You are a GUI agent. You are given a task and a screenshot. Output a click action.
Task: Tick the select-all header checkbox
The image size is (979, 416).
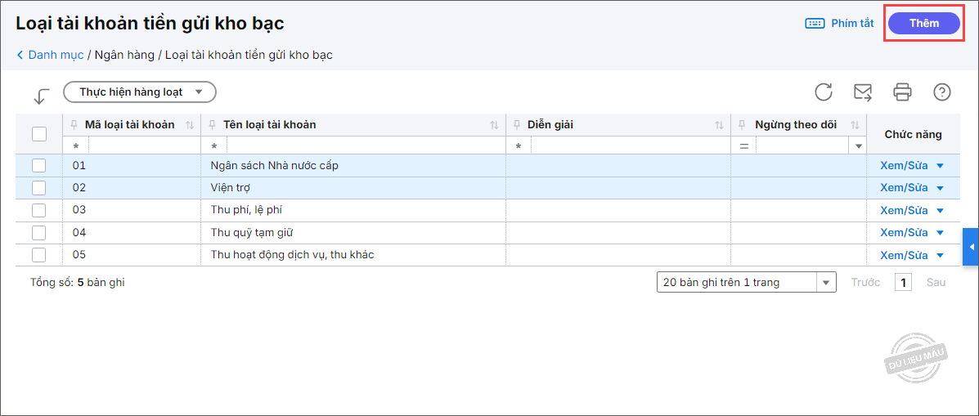pos(38,134)
